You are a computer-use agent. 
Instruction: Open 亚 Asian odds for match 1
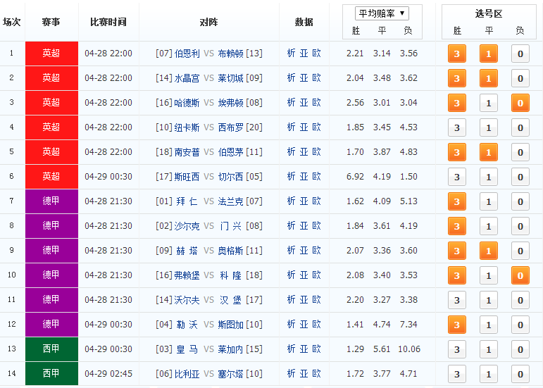click(304, 53)
